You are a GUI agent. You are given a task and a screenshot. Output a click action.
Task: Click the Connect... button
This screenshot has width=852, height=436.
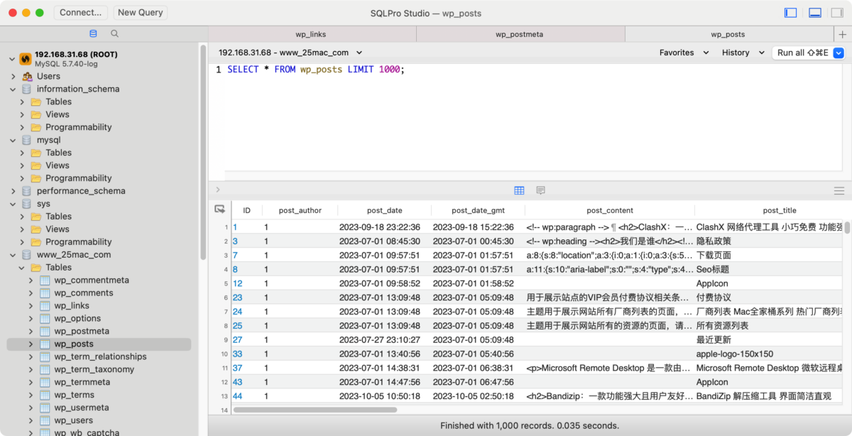point(81,12)
